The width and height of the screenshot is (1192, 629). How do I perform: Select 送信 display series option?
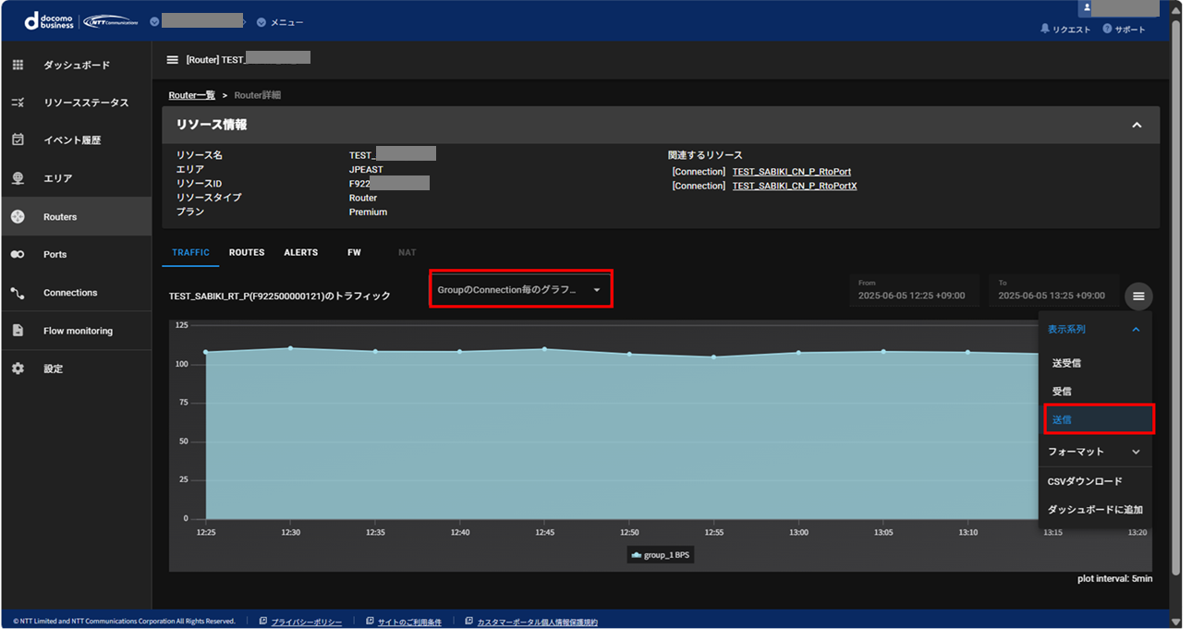1098,419
